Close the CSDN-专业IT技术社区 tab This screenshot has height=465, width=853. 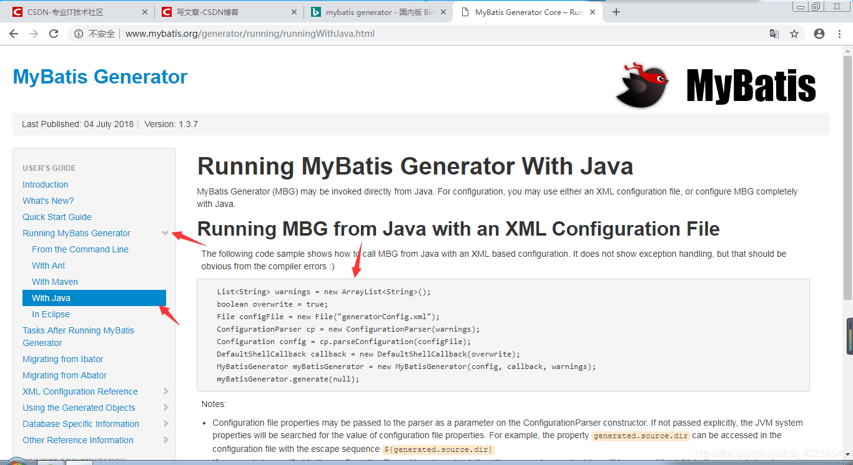[x=144, y=12]
